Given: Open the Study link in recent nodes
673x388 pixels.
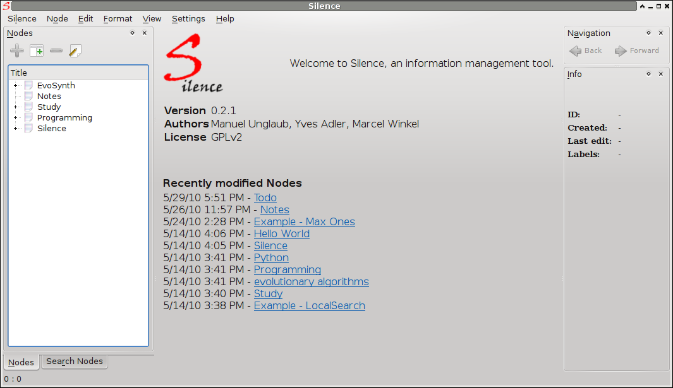Looking at the screenshot, I should [269, 293].
